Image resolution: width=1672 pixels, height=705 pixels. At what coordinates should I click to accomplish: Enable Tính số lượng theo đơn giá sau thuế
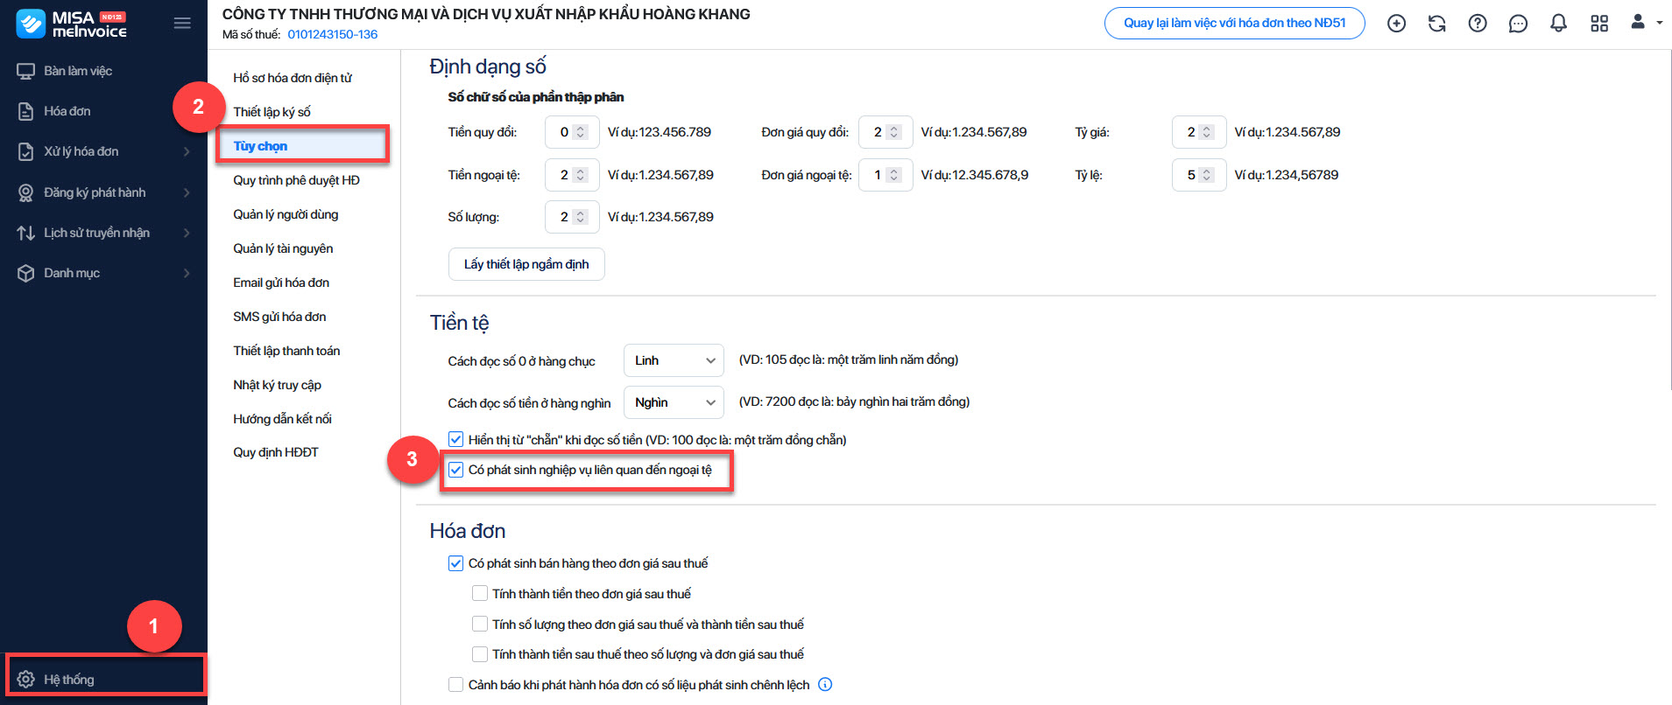pos(480,625)
